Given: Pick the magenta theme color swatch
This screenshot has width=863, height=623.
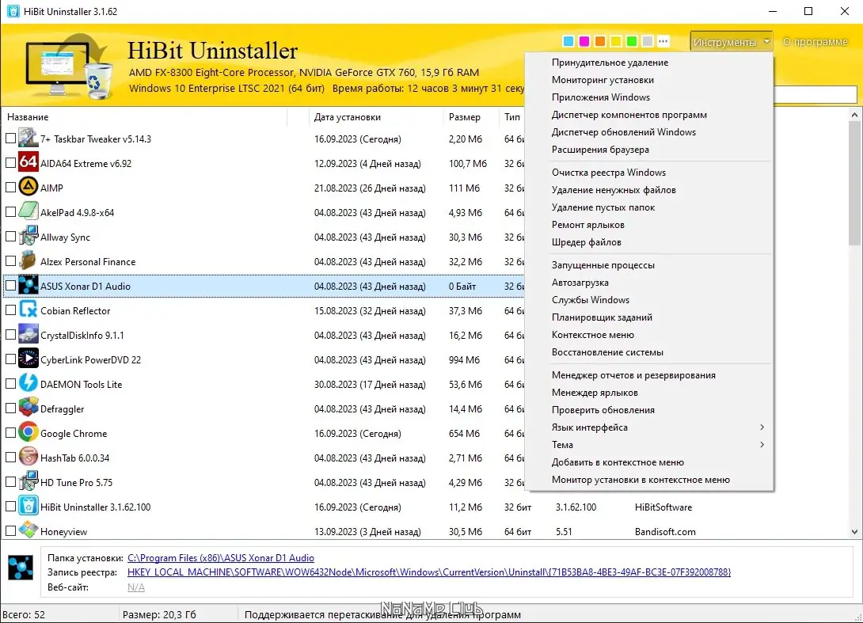Looking at the screenshot, I should point(584,41).
